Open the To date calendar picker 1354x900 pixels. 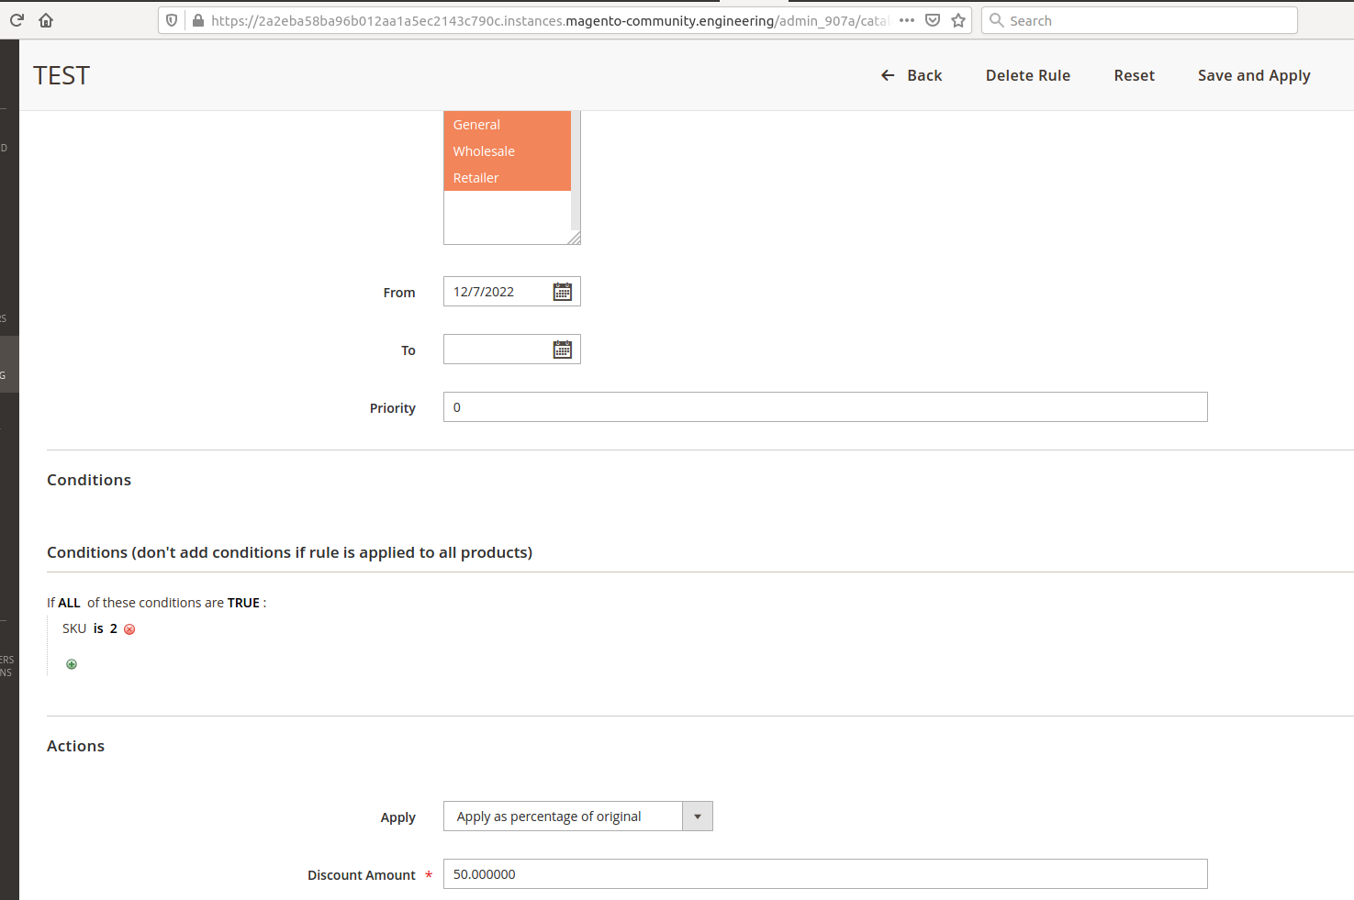[x=562, y=349]
